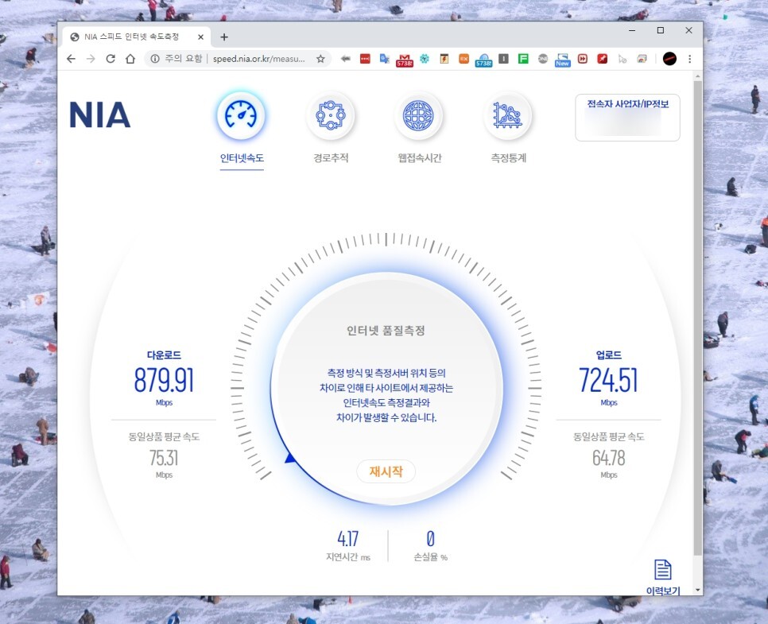The image size is (768, 624).
Task: Click the average upload 64.78 value
Action: (x=609, y=458)
